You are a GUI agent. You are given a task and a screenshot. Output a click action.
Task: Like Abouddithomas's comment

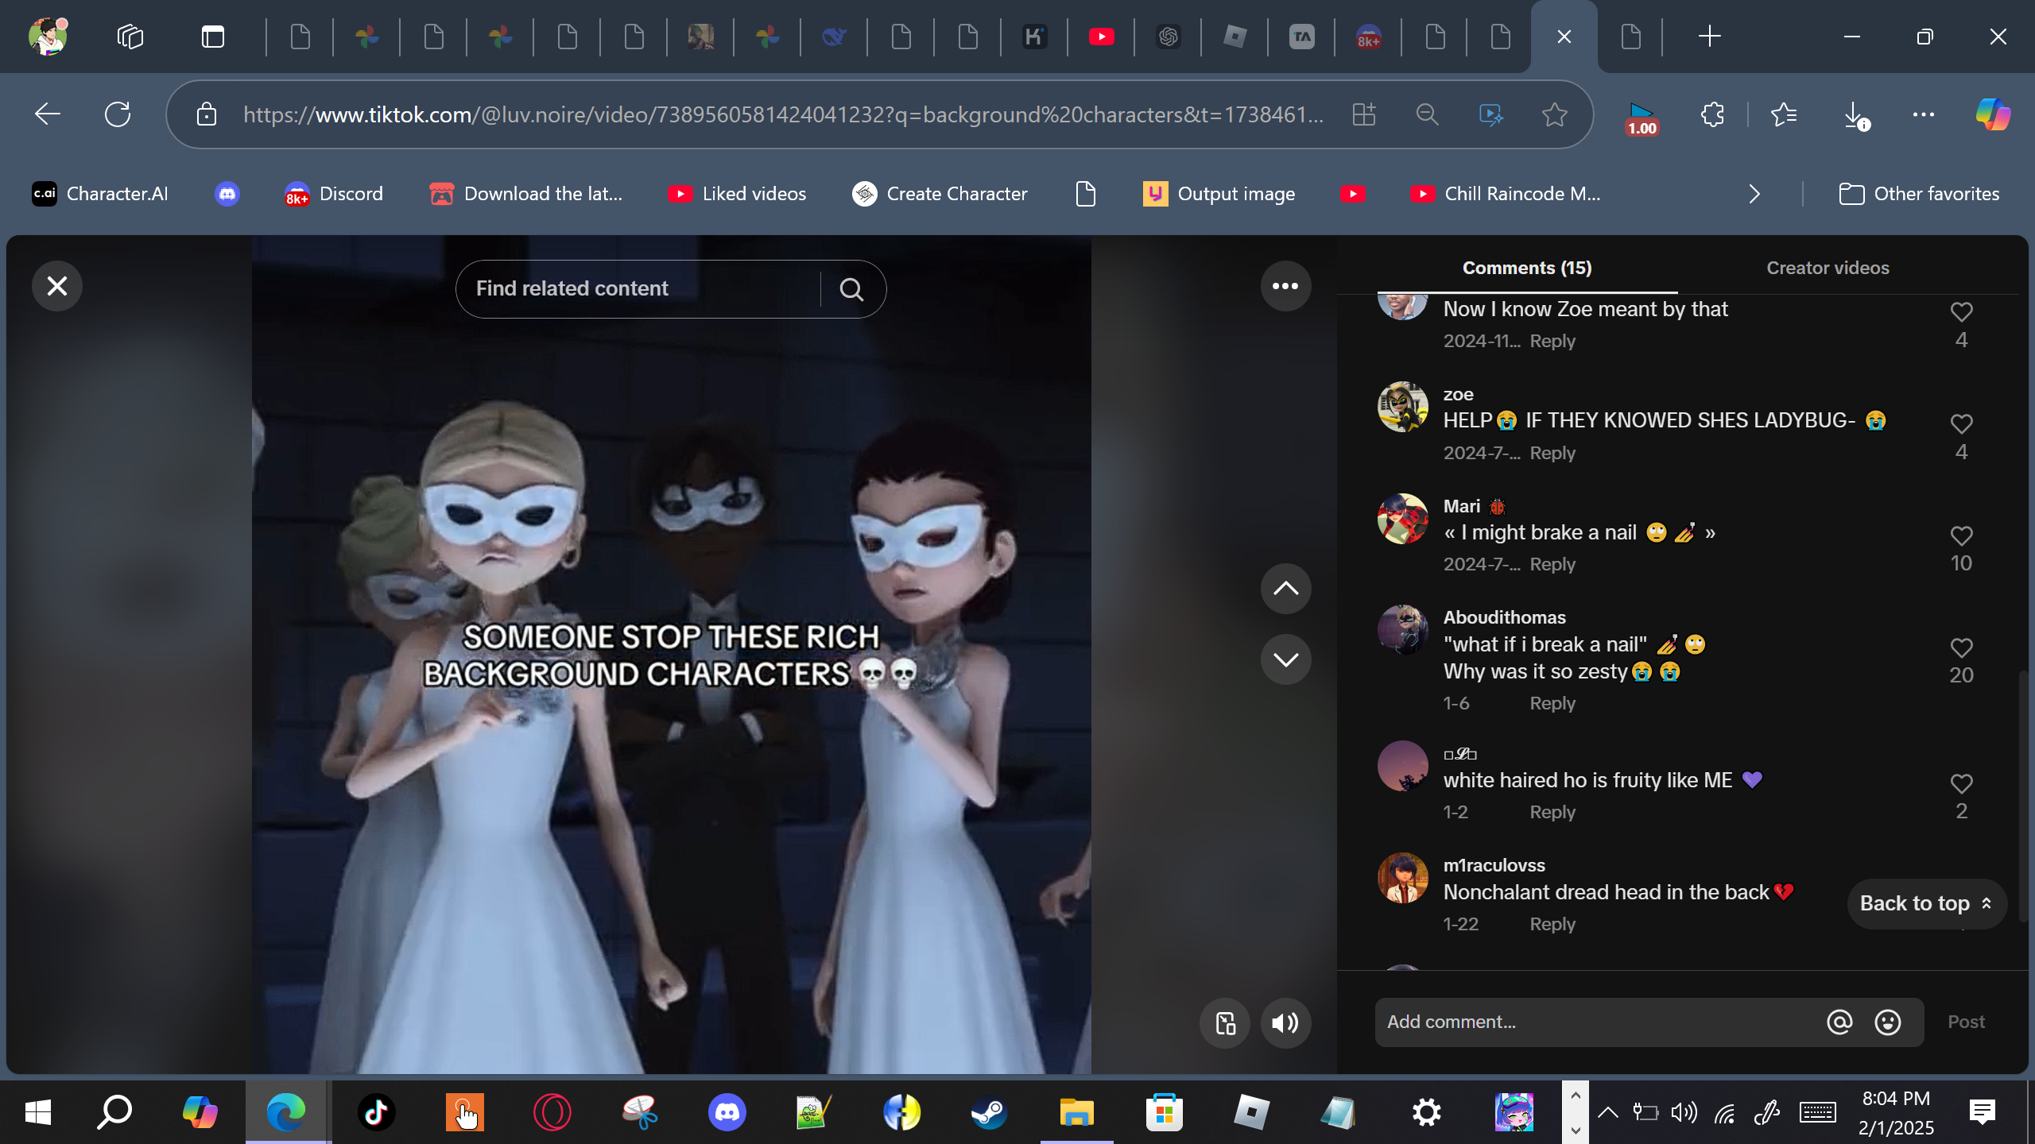pos(1960,648)
